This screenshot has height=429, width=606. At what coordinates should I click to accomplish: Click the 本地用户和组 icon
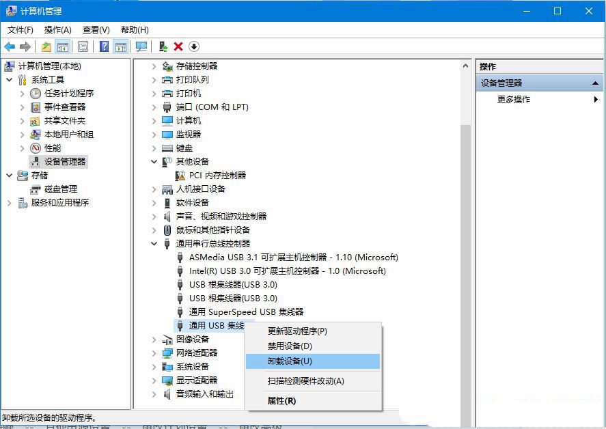click(35, 135)
